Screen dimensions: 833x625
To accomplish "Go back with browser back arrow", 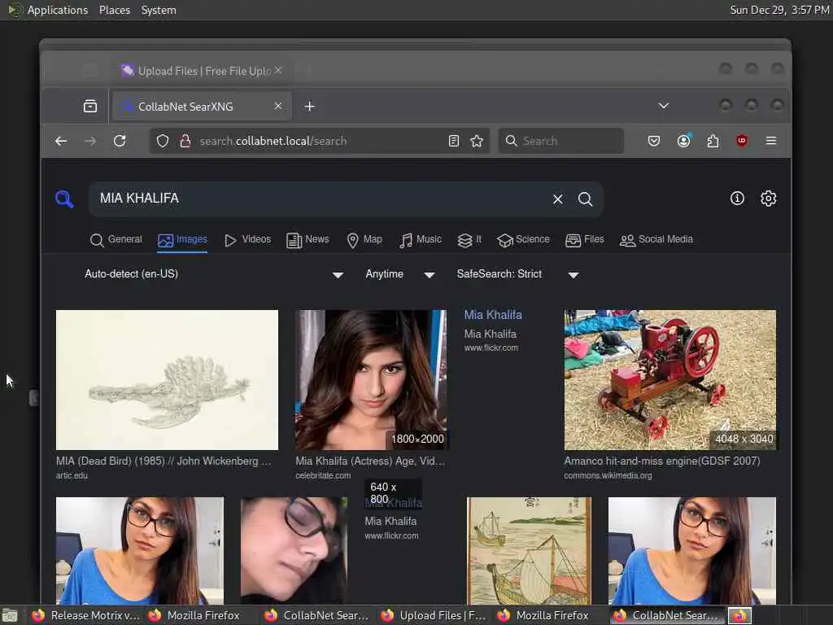I will point(61,141).
